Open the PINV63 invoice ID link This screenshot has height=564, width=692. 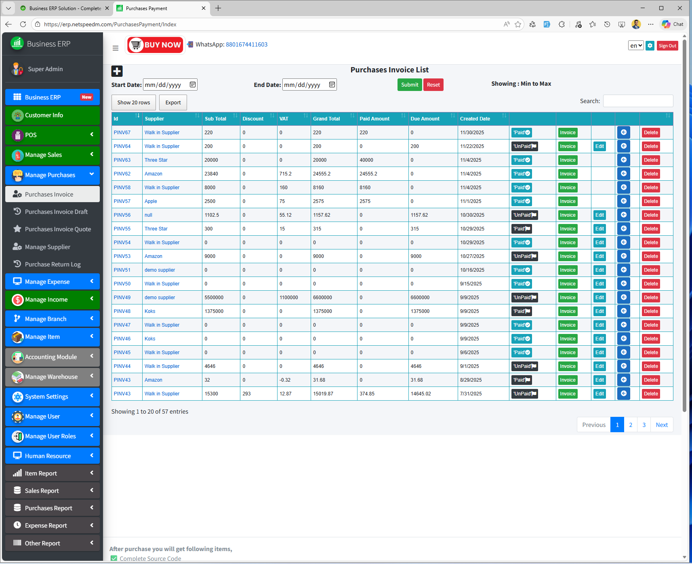pyautogui.click(x=122, y=160)
